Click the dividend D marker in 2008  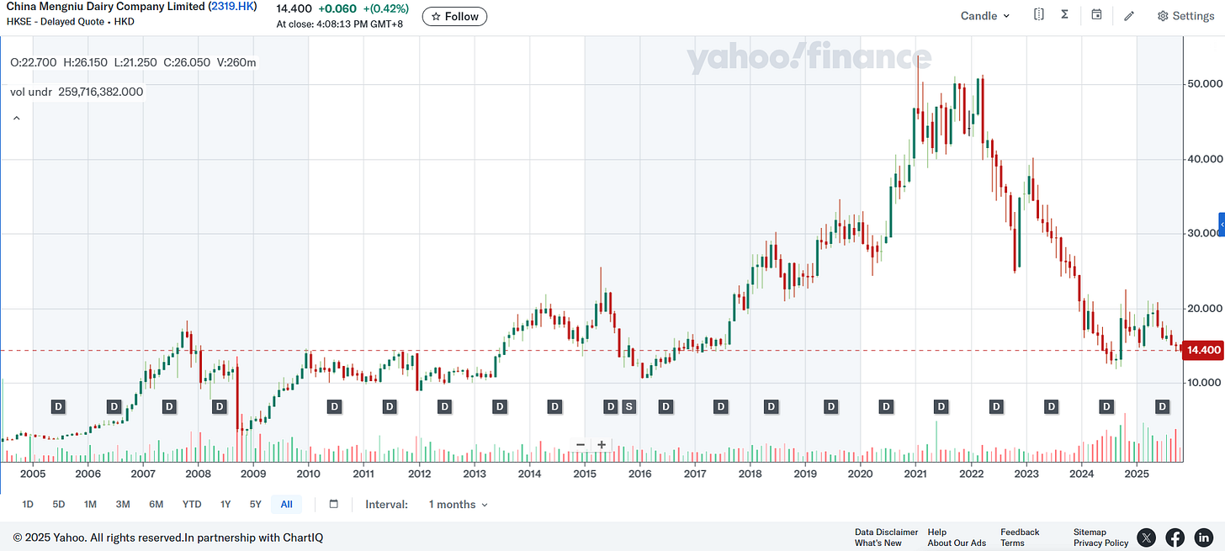click(x=220, y=407)
